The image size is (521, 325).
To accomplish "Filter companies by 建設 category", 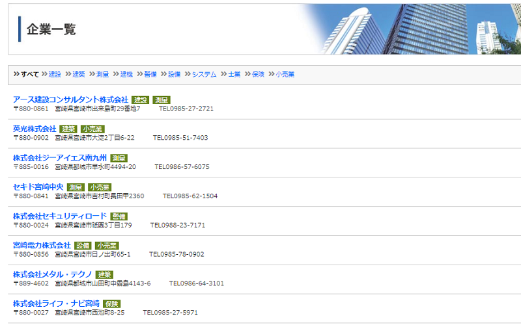I will point(55,75).
